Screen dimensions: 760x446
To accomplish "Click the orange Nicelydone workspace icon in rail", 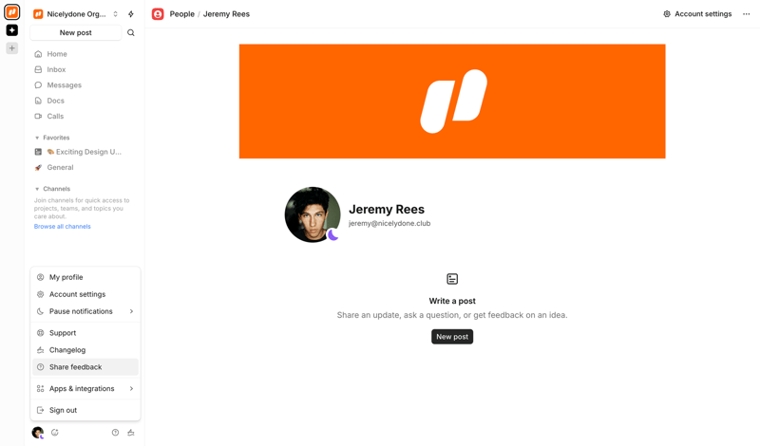I will [x=12, y=12].
